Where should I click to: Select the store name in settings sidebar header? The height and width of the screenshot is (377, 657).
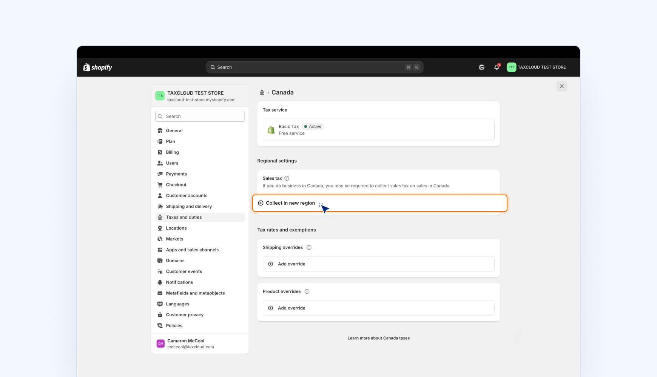195,93
